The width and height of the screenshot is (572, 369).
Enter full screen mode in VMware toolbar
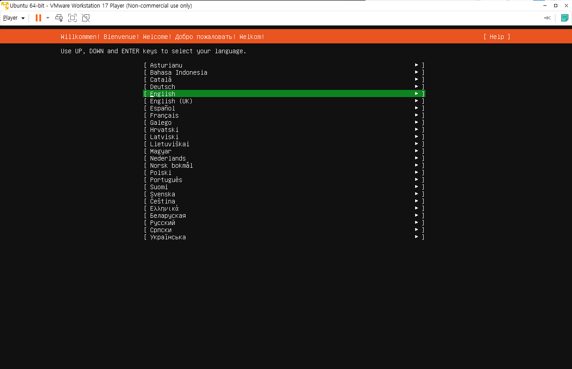(72, 18)
